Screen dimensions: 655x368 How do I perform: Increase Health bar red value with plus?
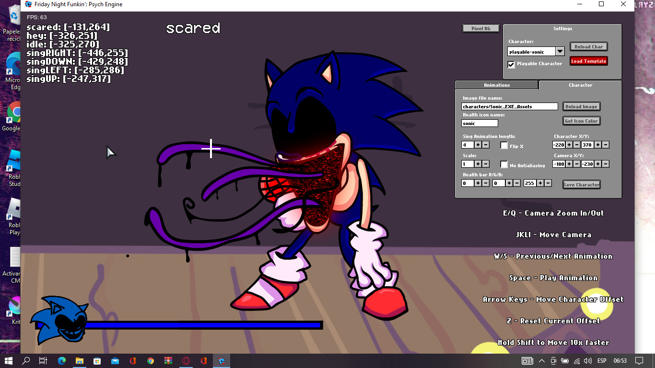[x=478, y=183]
